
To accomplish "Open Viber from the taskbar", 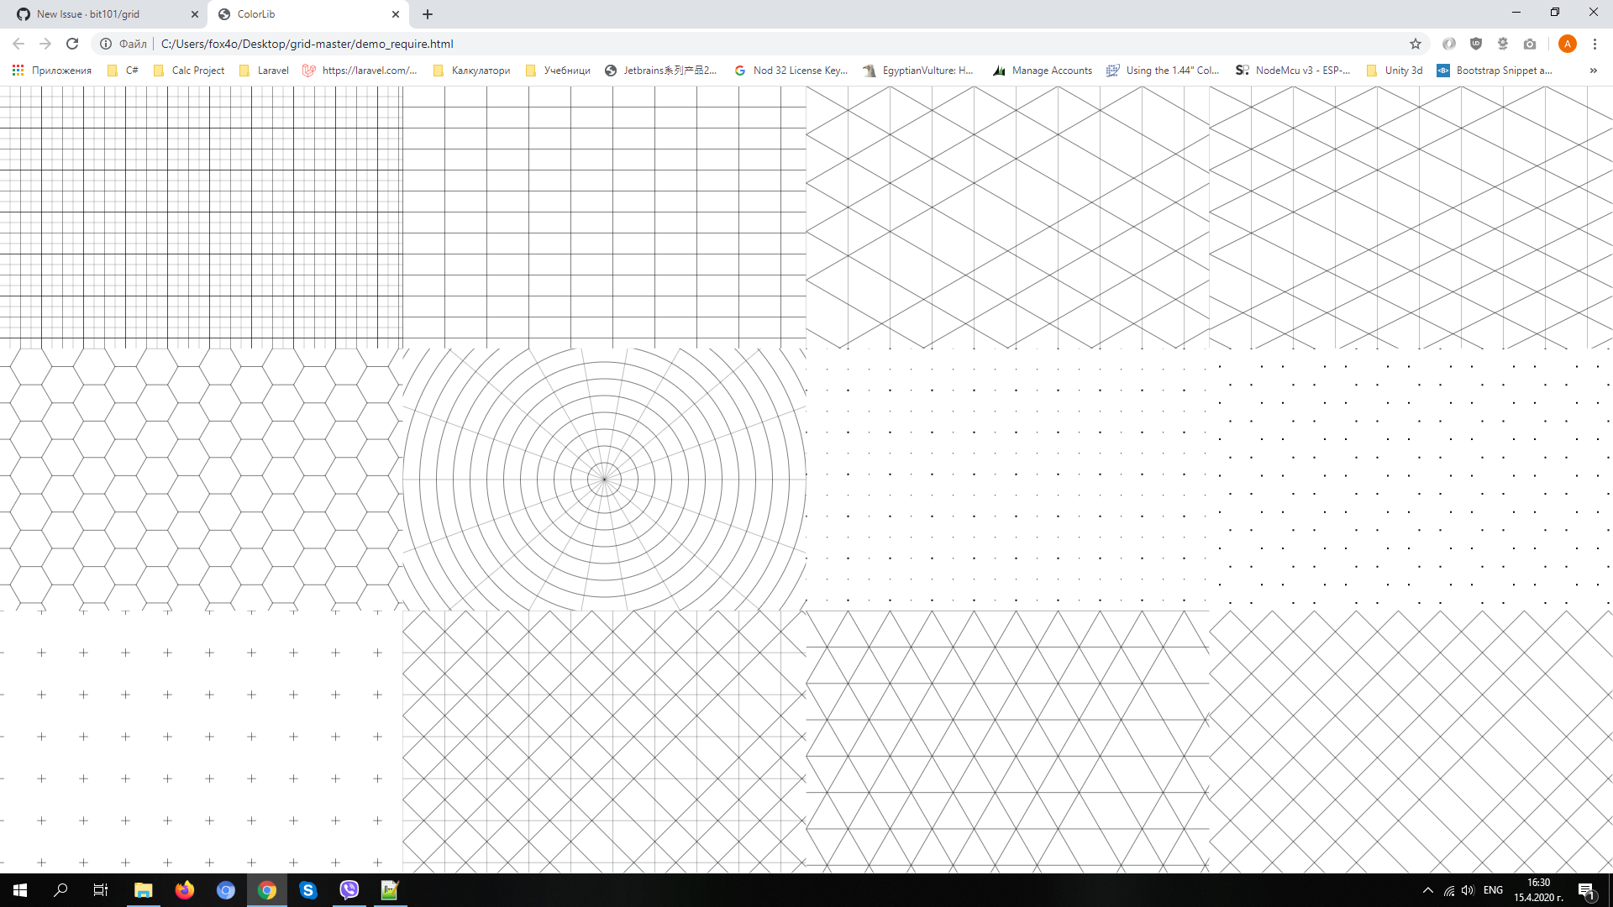I will 349,890.
